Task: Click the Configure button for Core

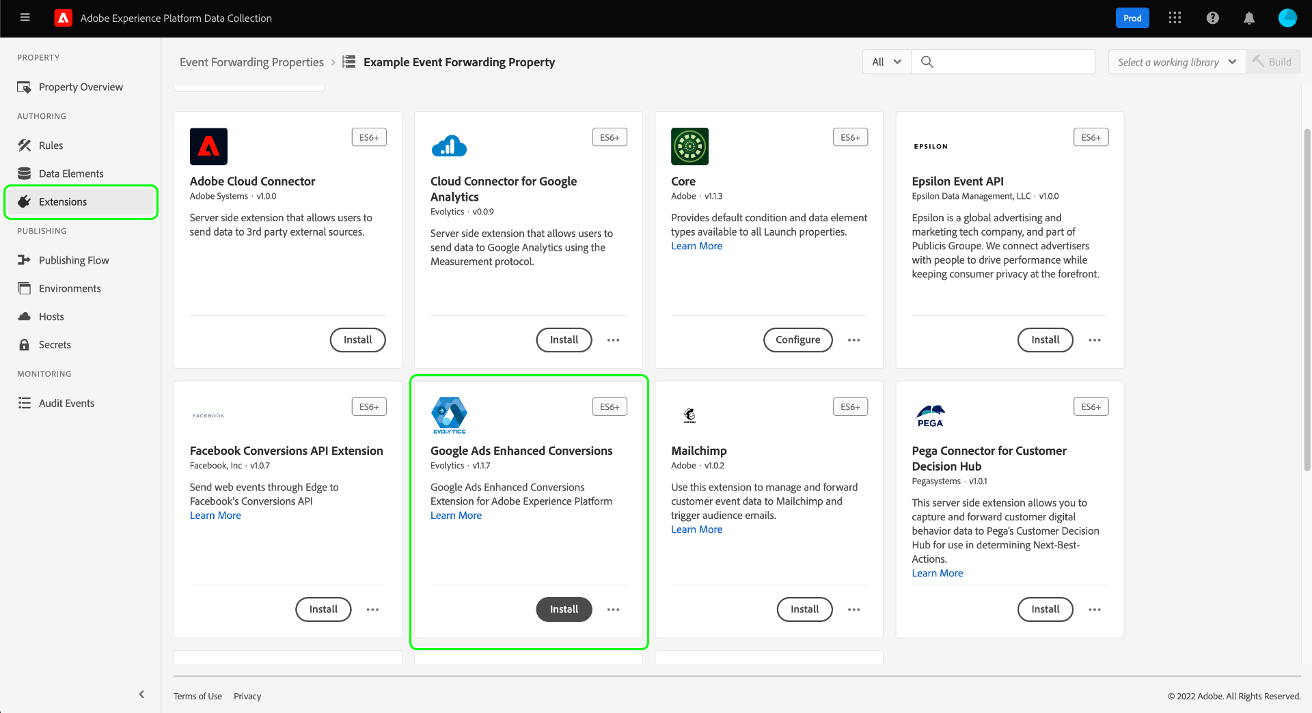Action: [797, 340]
